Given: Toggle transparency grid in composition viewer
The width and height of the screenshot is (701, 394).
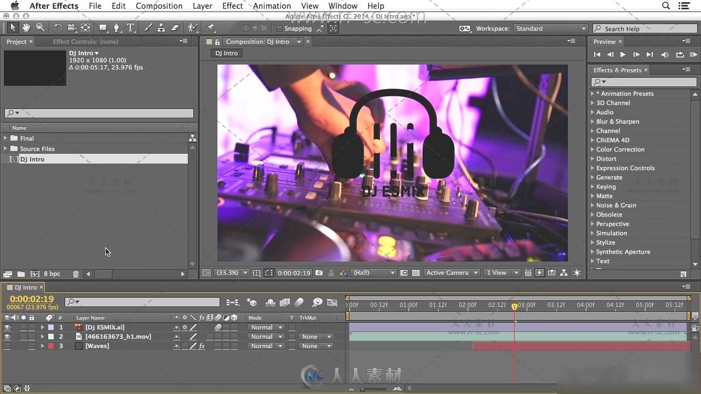Looking at the screenshot, I should point(416,273).
